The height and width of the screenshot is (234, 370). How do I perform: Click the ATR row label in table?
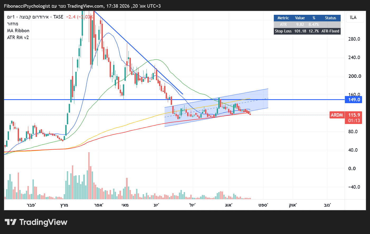pyautogui.click(x=283, y=25)
